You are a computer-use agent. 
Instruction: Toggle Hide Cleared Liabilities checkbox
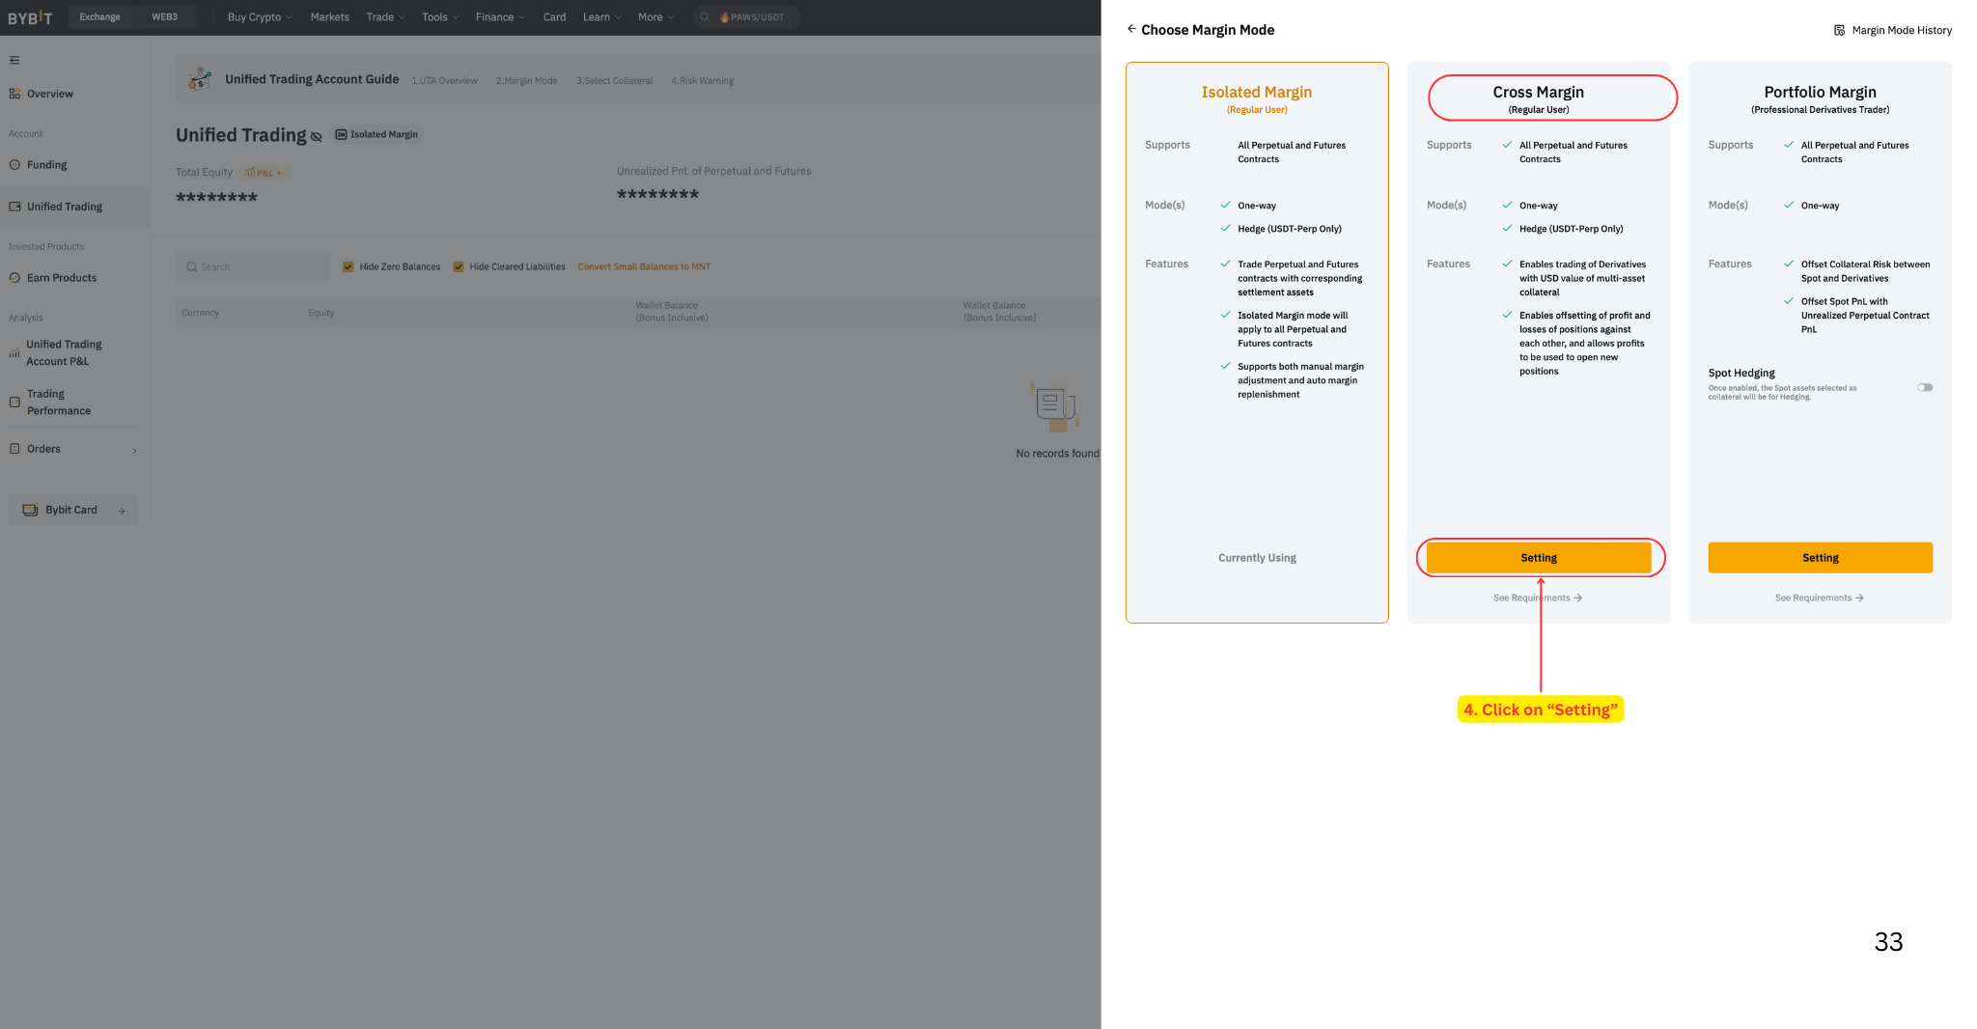tap(459, 266)
